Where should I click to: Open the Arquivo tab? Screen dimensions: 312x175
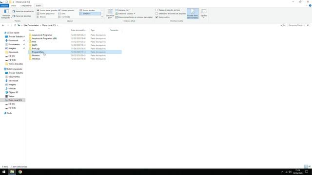click(x=4, y=6)
